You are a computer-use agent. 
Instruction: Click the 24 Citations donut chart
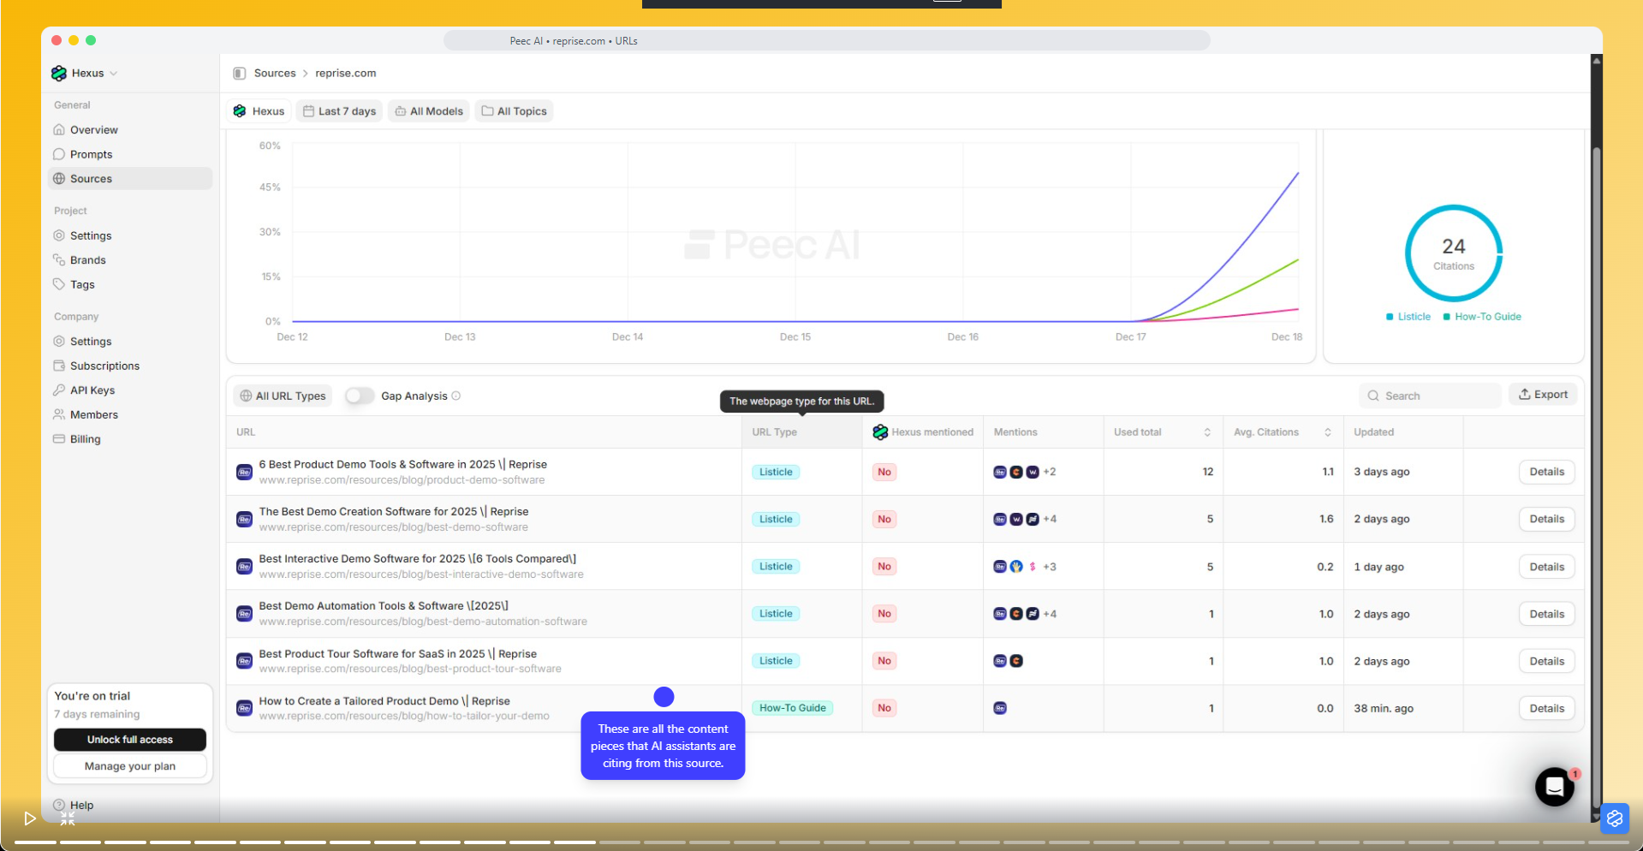pyautogui.click(x=1454, y=253)
